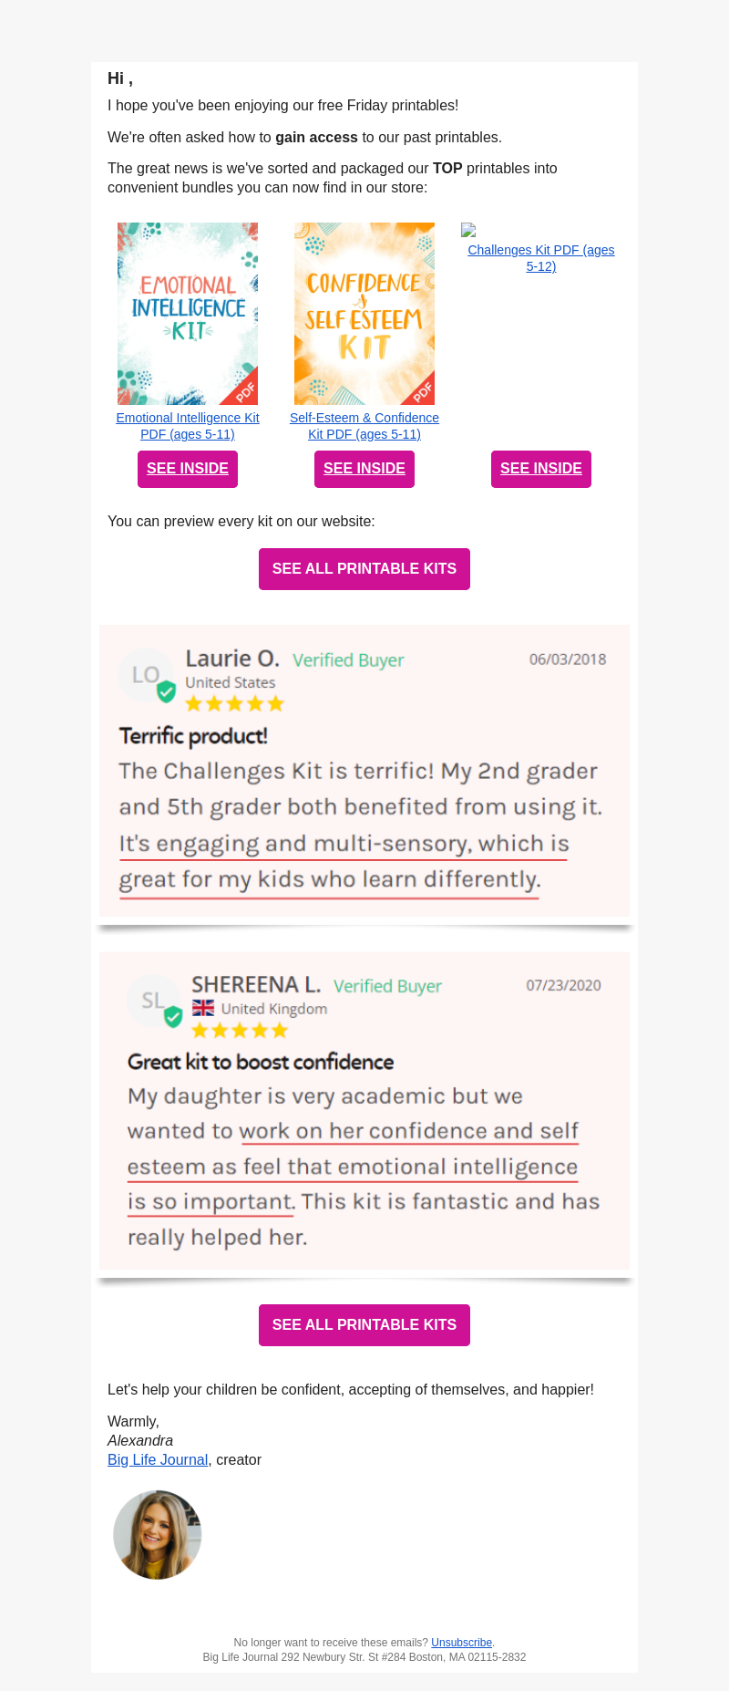Click the SL avatar with green checkmark
Viewport: 729px width, 1691px height.
click(155, 1001)
